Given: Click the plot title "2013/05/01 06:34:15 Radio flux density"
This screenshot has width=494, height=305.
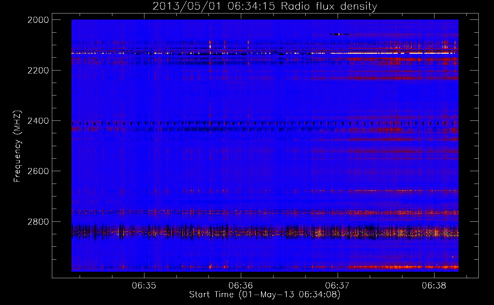Looking at the screenshot, I should [x=265, y=6].
